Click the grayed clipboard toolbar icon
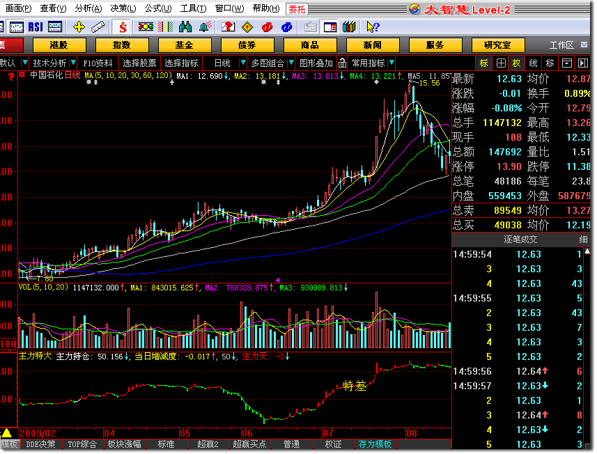597x454 pixels. [x=311, y=27]
